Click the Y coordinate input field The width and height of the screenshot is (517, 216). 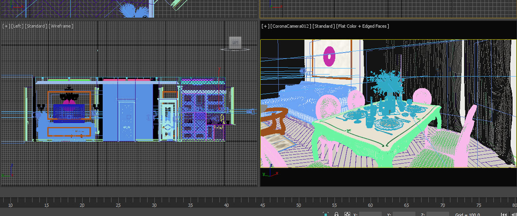[404, 214]
